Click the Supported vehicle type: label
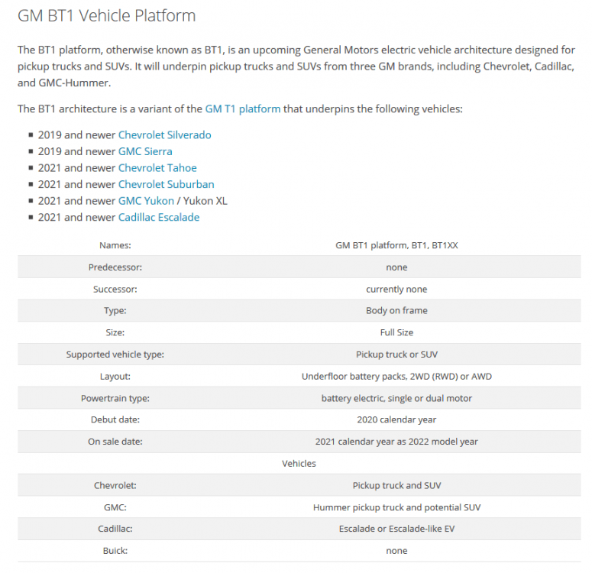Image resolution: width=592 pixels, height=573 pixels. (115, 354)
